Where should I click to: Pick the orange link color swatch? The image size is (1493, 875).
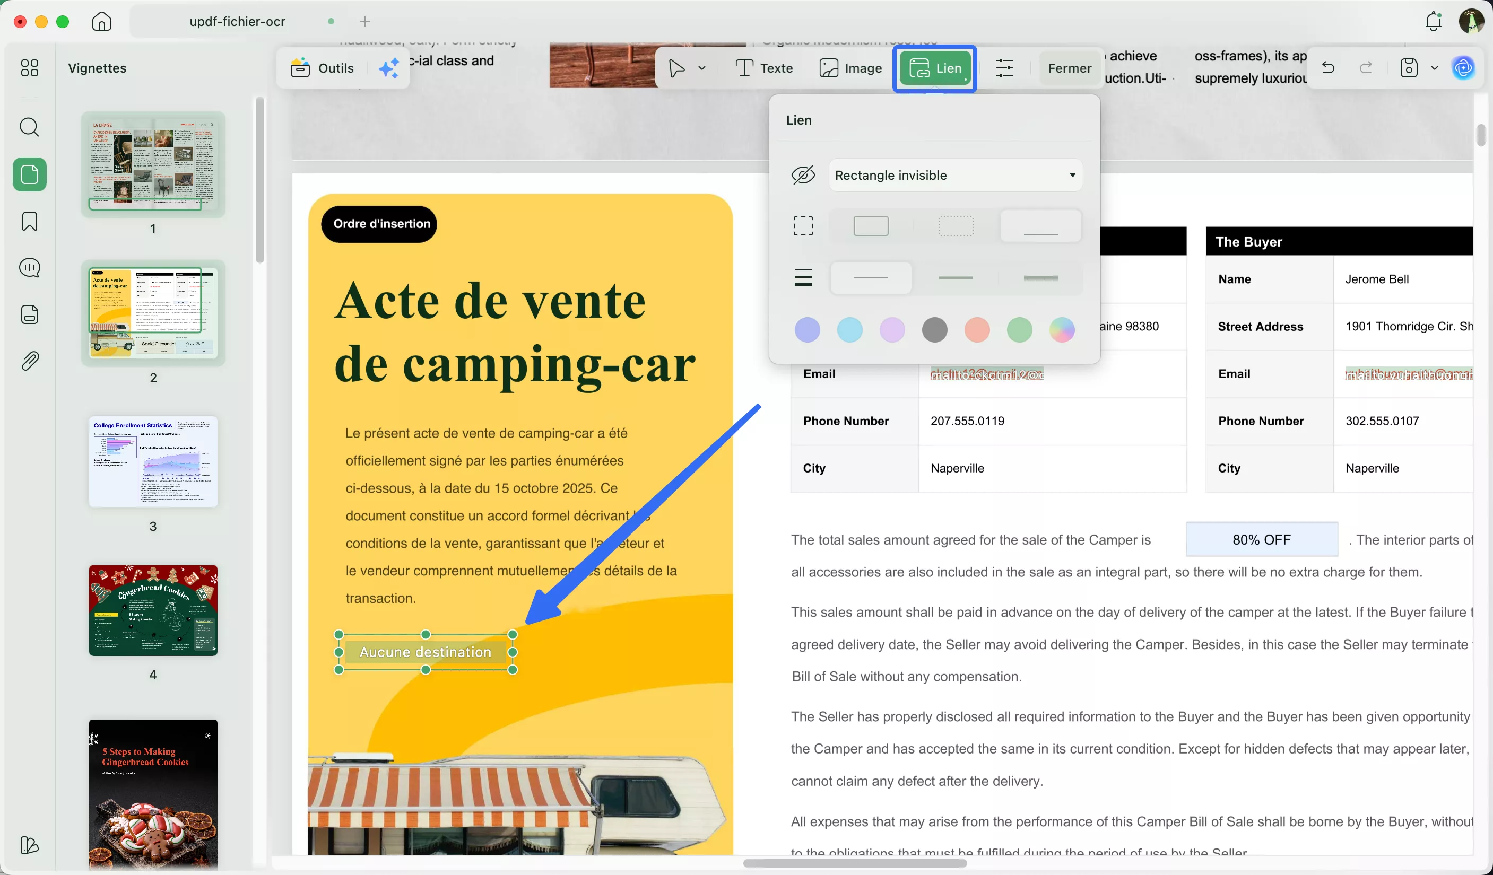pos(976,330)
